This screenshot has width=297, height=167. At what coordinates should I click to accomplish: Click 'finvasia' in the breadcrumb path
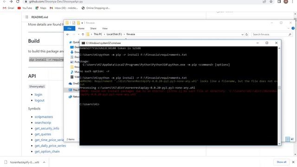(131, 34)
